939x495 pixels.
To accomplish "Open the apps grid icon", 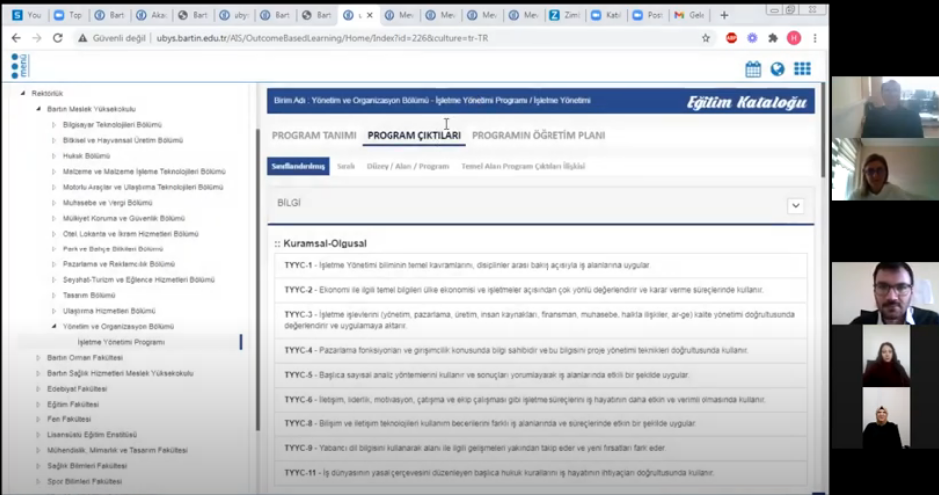I will 802,69.
